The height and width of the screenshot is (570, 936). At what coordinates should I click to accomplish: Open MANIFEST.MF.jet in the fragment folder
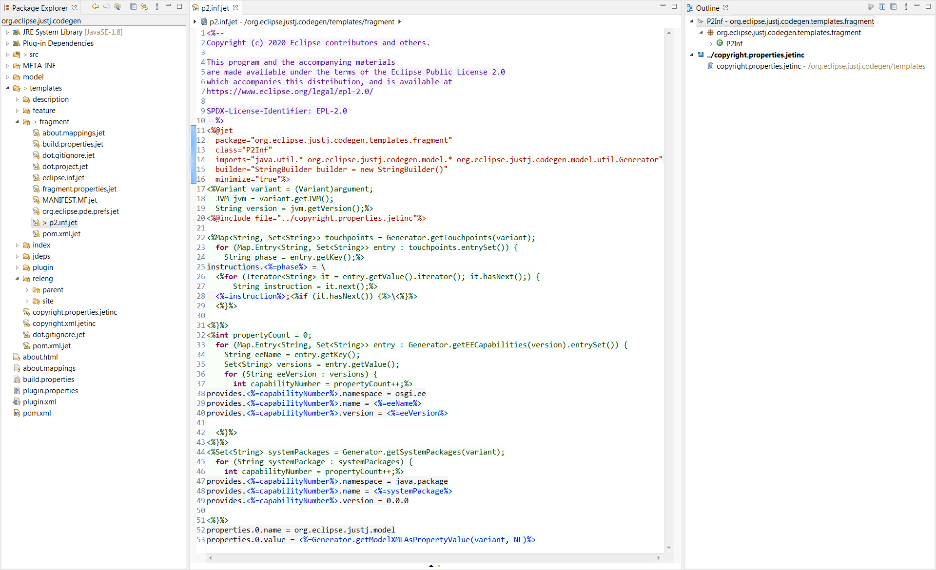(69, 200)
